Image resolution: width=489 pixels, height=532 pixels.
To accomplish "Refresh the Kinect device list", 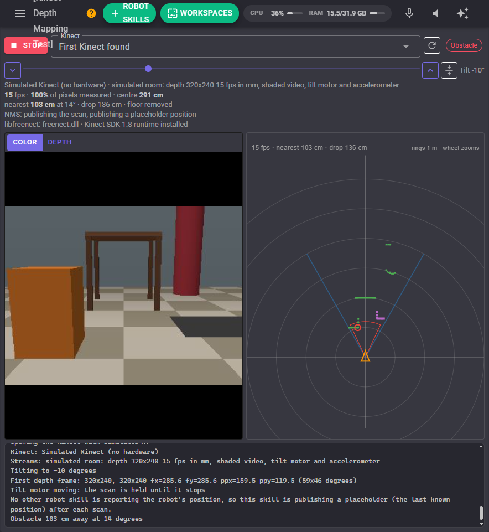I will [x=432, y=45].
